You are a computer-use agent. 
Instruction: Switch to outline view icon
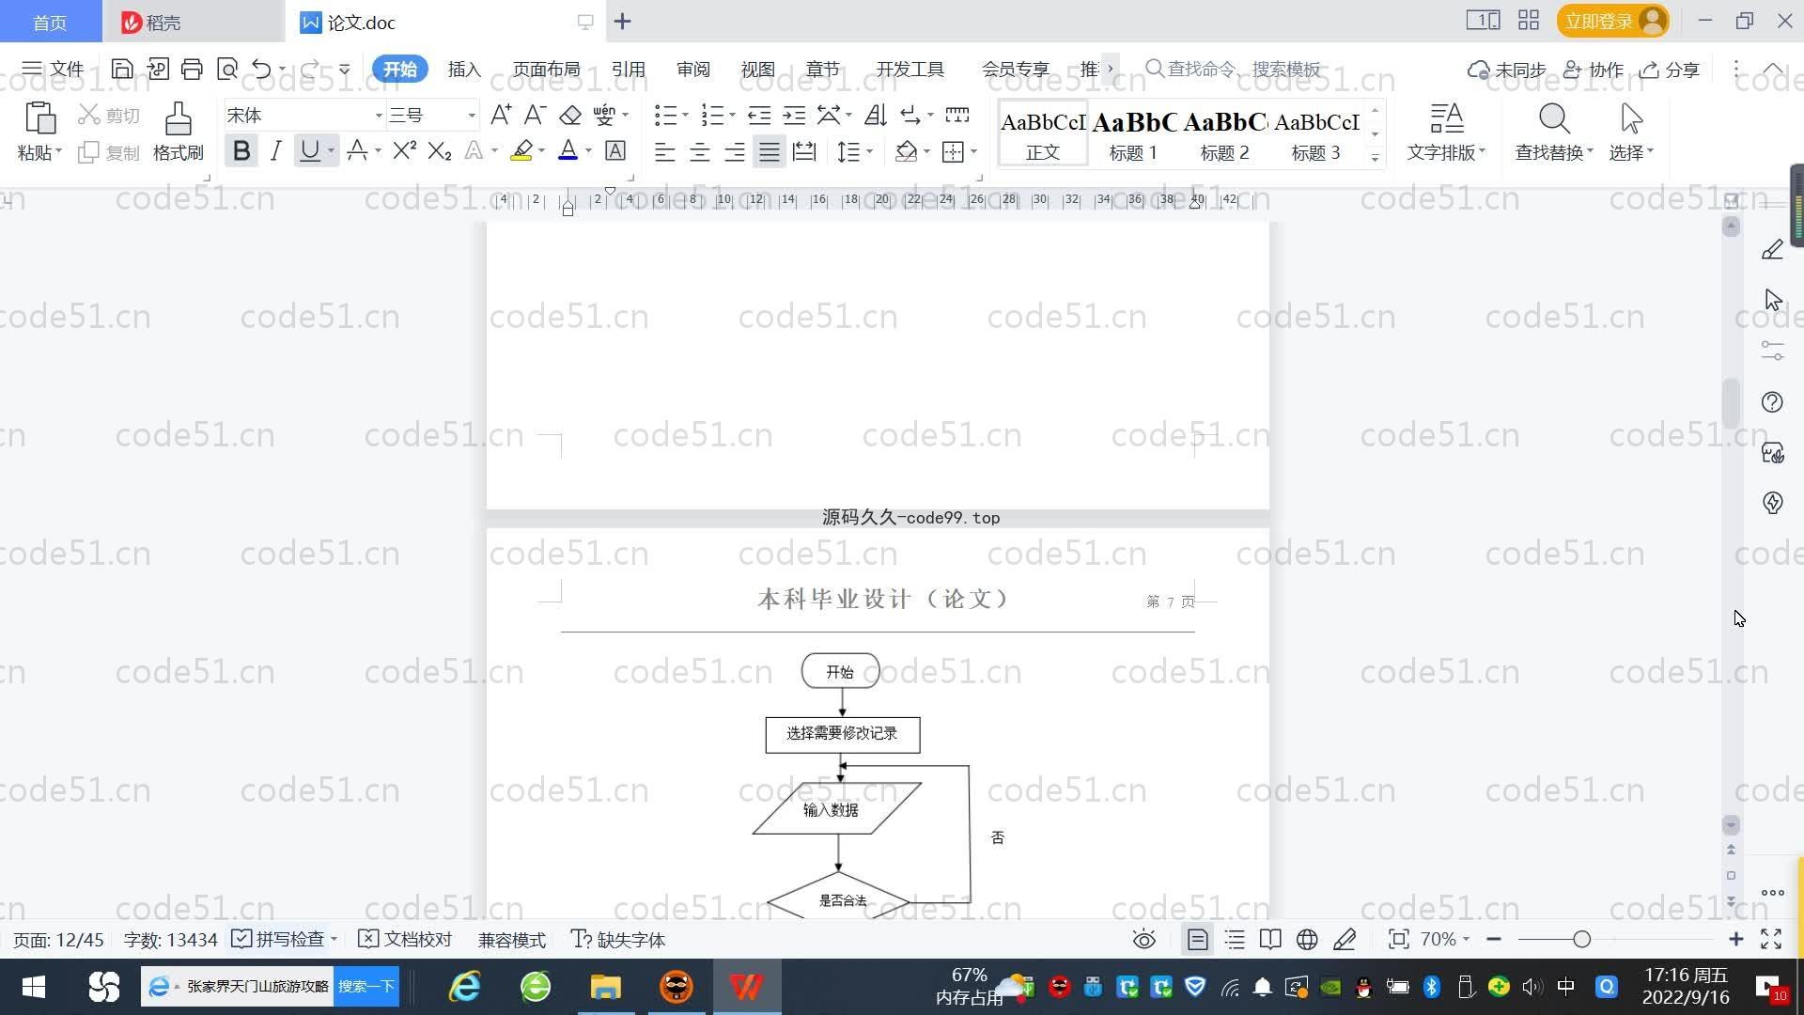tap(1235, 939)
